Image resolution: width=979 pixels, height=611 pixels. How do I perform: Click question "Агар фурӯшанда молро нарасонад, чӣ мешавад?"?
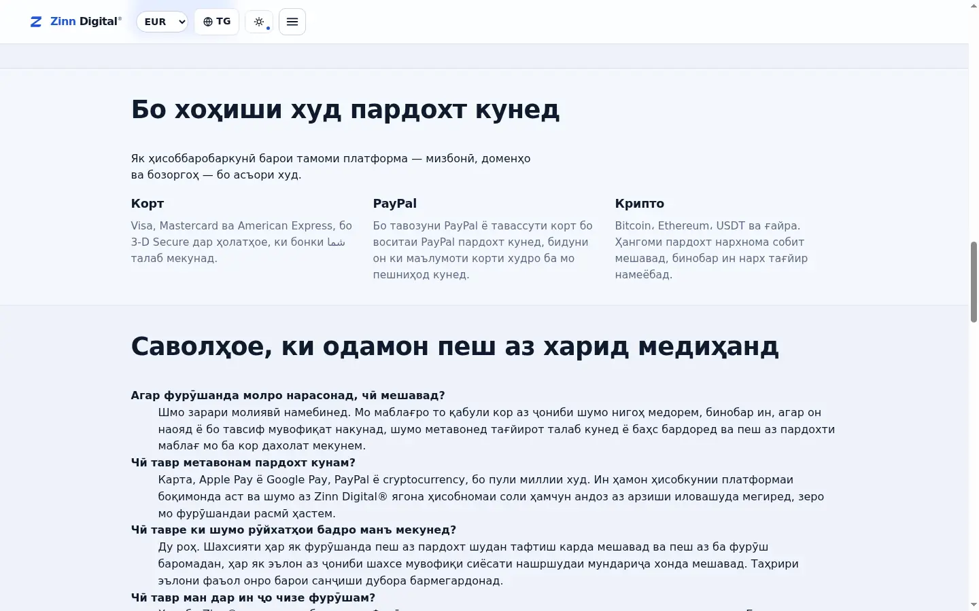(x=288, y=396)
